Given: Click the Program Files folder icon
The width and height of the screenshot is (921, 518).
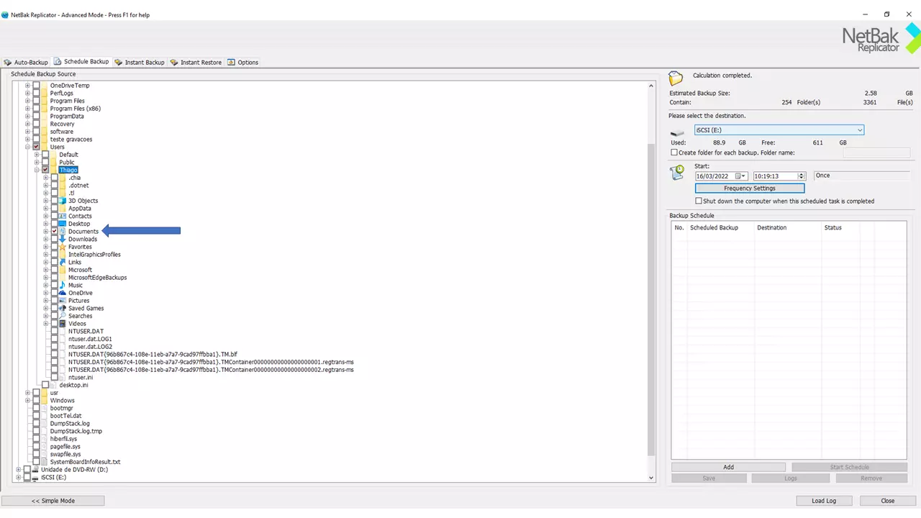Looking at the screenshot, I should [45, 101].
